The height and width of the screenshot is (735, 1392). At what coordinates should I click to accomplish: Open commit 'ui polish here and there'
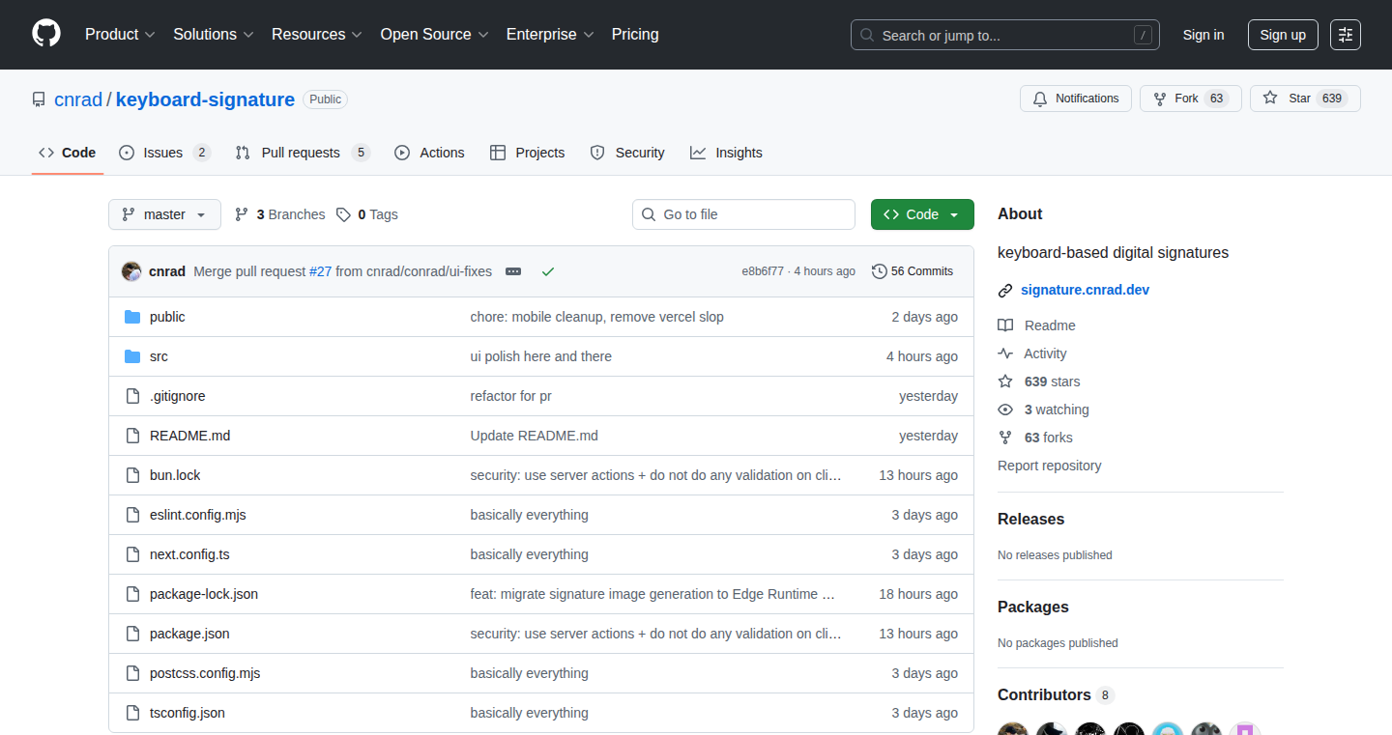pos(541,356)
